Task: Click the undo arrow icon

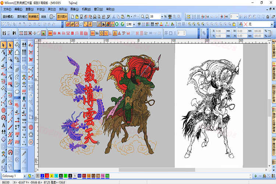Action: click(x=128, y=17)
